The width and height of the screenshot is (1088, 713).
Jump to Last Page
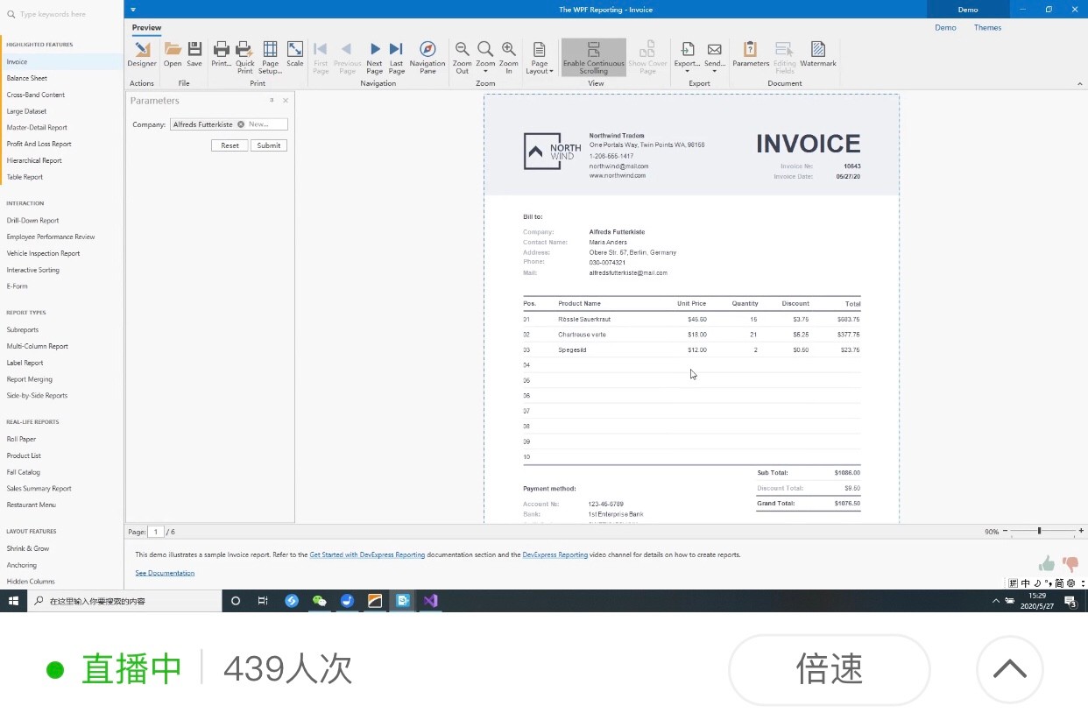coord(397,58)
